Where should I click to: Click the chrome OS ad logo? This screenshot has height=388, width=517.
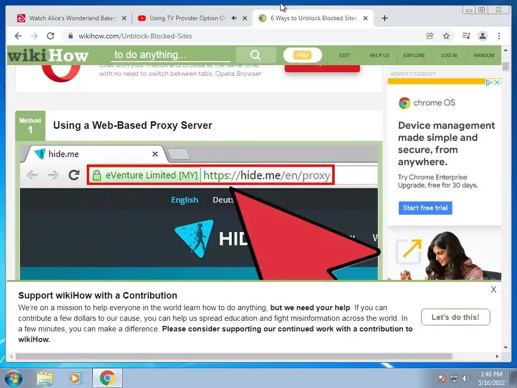(427, 103)
